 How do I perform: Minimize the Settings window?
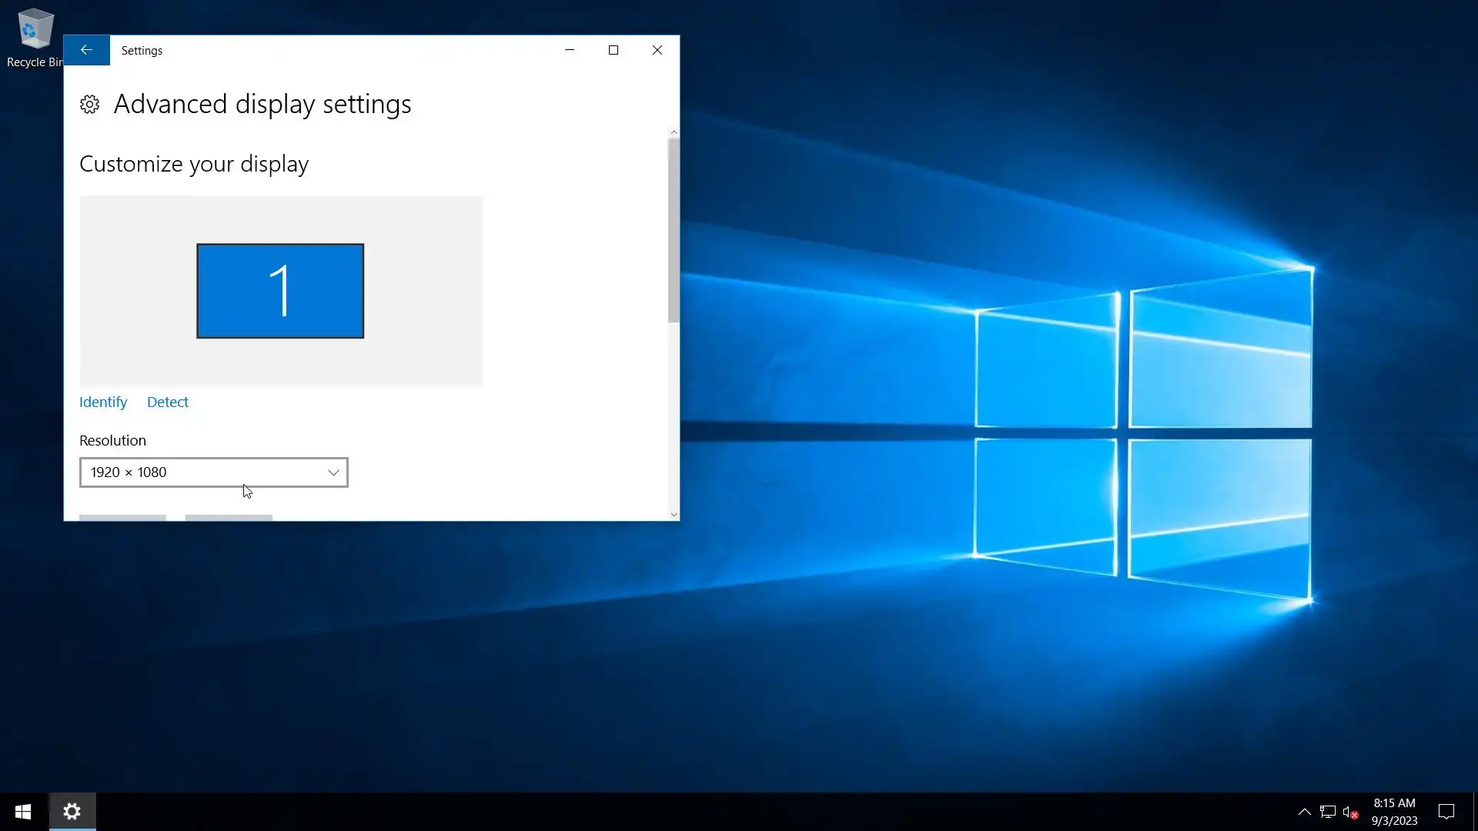570,50
